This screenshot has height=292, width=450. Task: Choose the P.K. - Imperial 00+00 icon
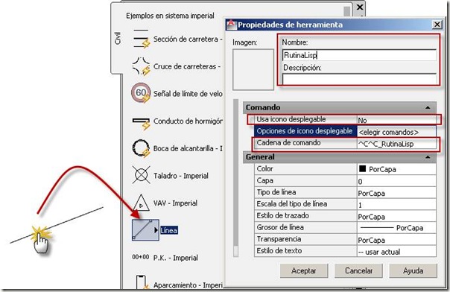tap(141, 257)
